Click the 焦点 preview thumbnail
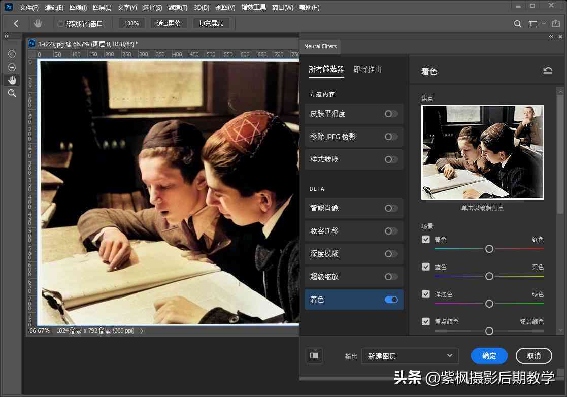Viewport: 567px width, 397px height. pos(482,152)
